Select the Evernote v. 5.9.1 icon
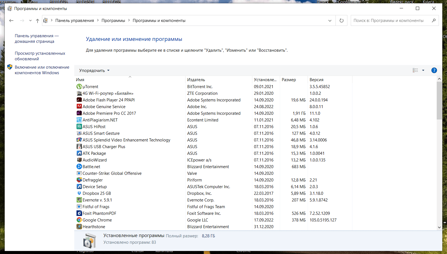Viewport: 447px width, 254px height. click(79, 200)
